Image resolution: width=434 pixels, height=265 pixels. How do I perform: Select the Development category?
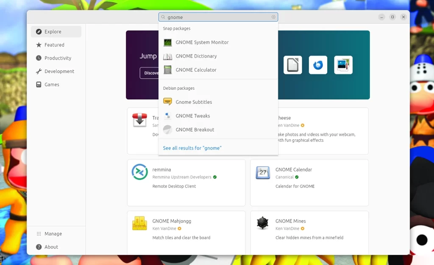pyautogui.click(x=56, y=71)
